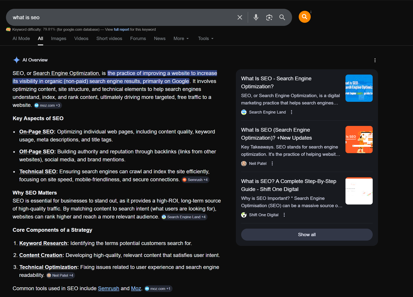
Task: Click the magnifying glass search icon in the search bar
Action: point(282,17)
